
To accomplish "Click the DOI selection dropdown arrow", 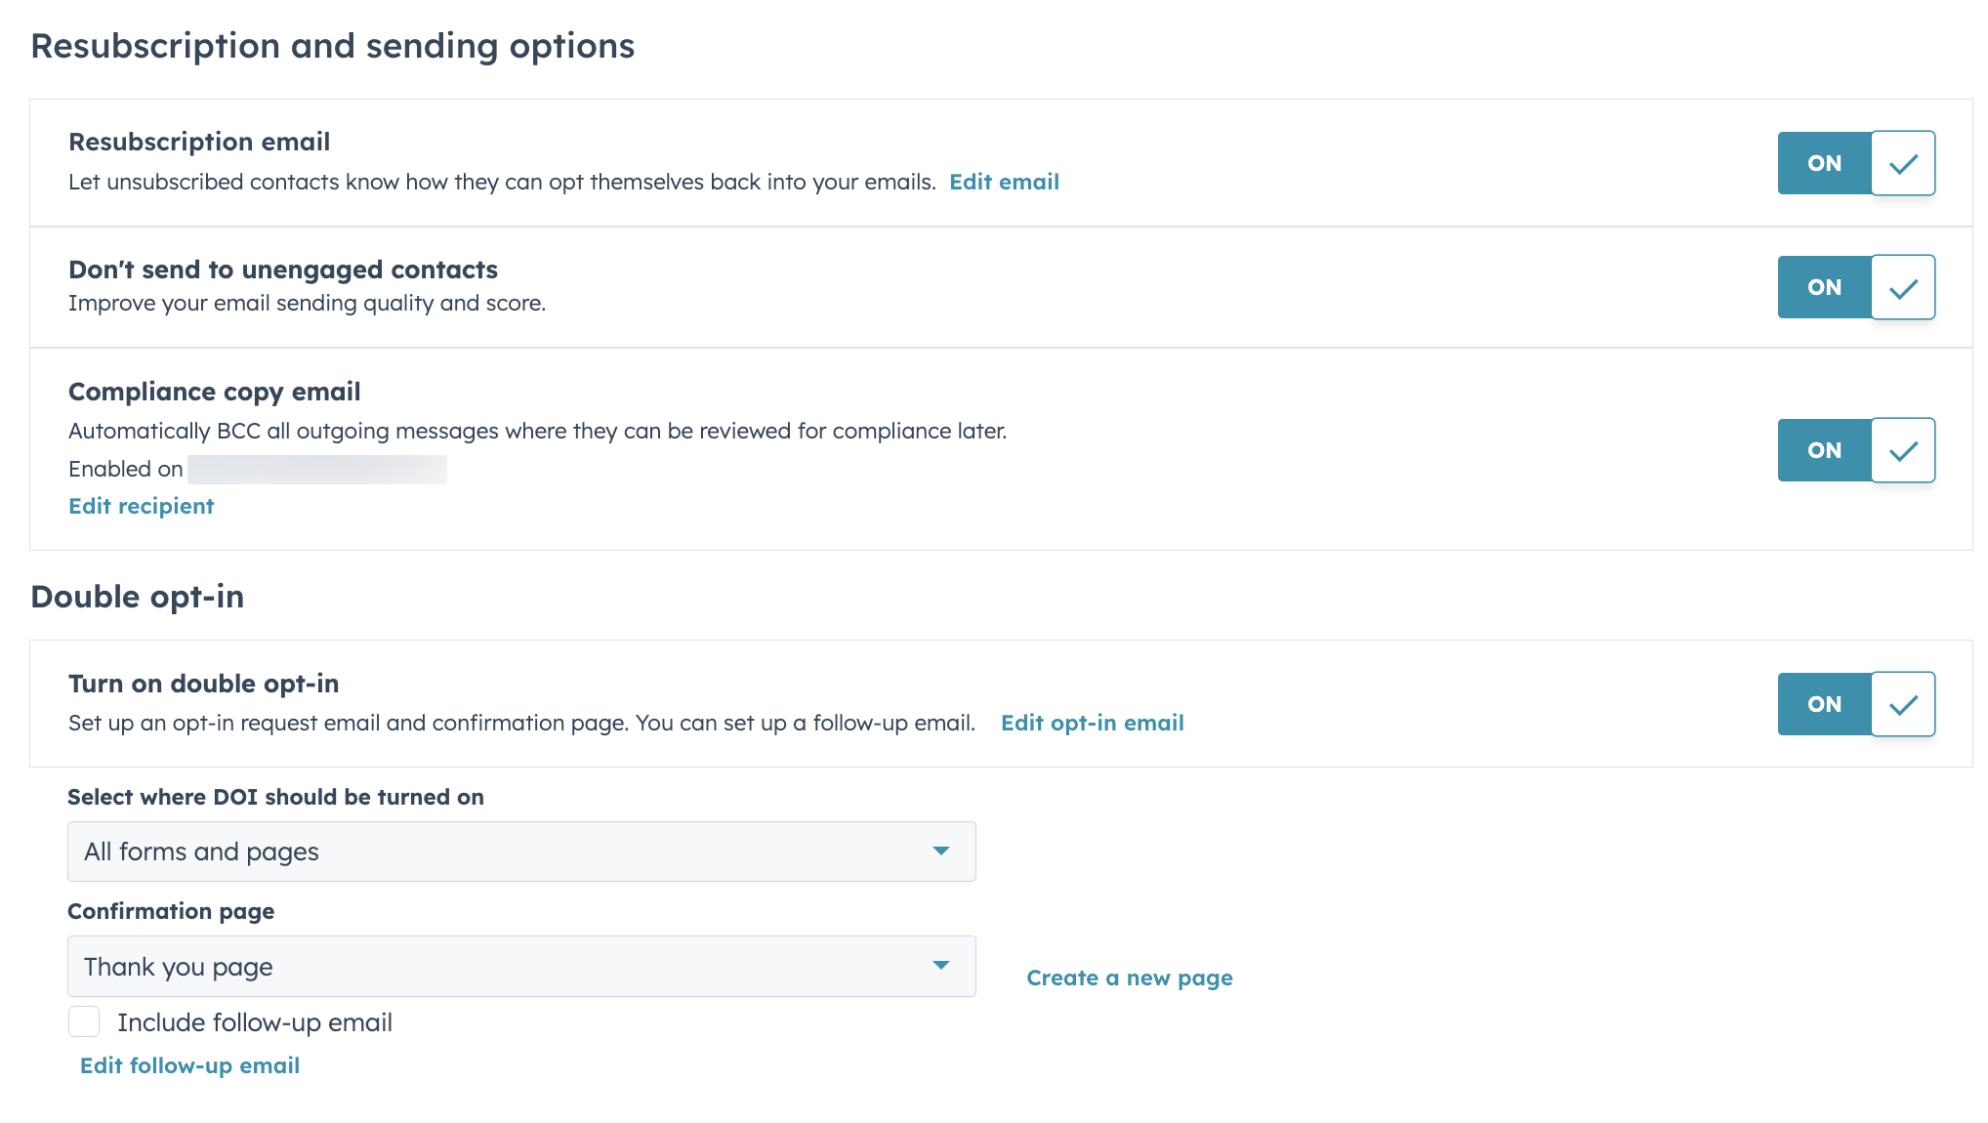I will pyautogui.click(x=940, y=852).
